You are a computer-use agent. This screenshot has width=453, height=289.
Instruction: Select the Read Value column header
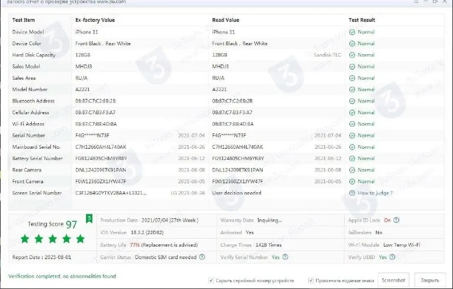coord(225,20)
